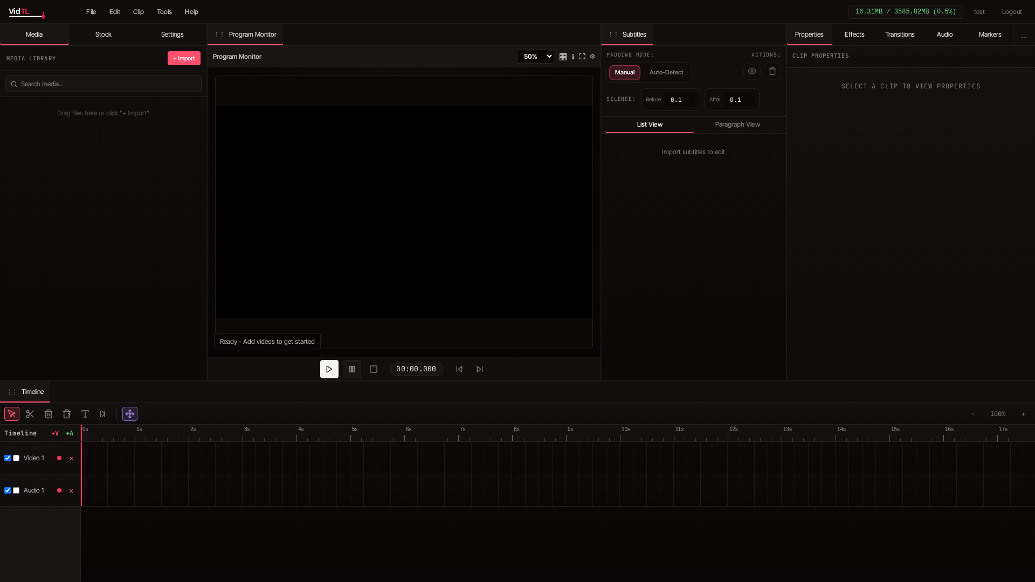Open the overflow ellipsis in the Properties panel
Screen dimensions: 1035x582
click(1024, 36)
